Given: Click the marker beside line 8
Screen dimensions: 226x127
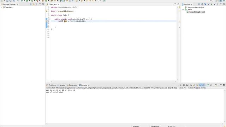Looking at the screenshot, I should pyautogui.click(x=46, y=21).
